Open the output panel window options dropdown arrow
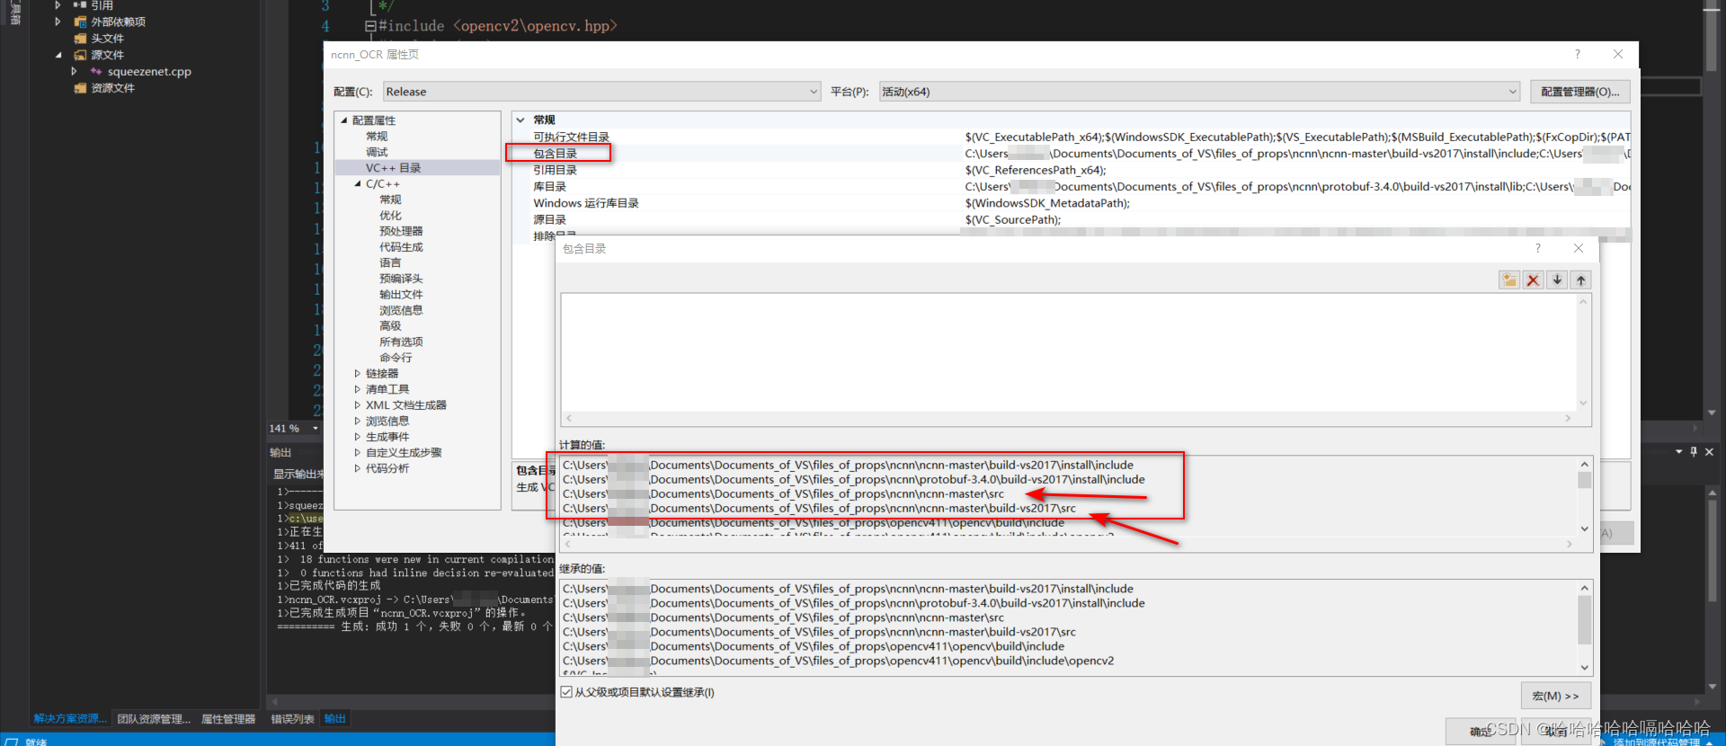Screen dimensions: 1726x746 [x=1678, y=451]
